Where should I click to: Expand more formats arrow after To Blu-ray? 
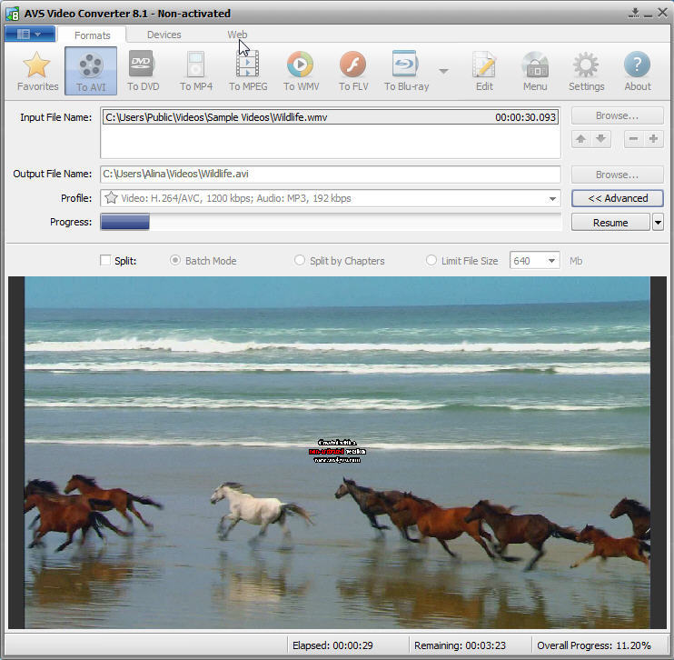pyautogui.click(x=443, y=71)
